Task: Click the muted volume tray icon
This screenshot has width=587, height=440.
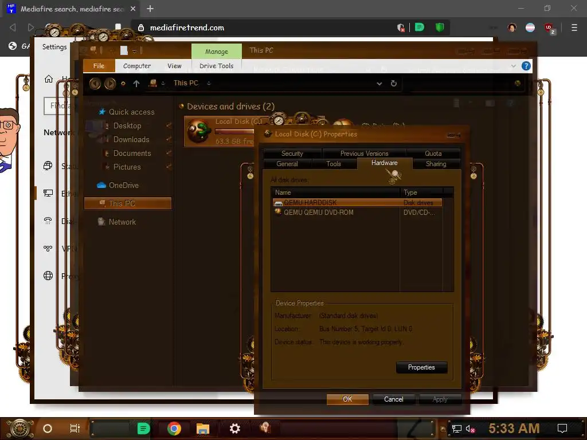Action: [x=470, y=429]
